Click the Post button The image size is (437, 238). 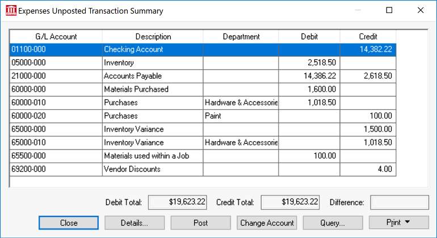[201, 223]
